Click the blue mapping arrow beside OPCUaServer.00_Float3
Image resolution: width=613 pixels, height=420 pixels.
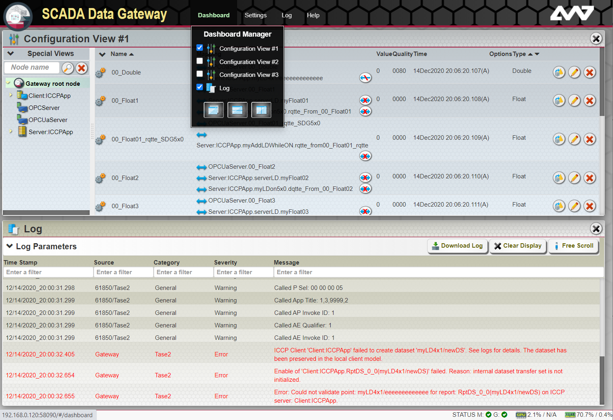coord(202,200)
